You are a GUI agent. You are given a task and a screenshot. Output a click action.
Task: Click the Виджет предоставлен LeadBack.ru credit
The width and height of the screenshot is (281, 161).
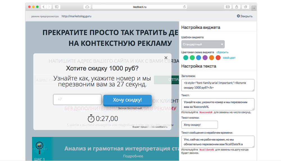click(150, 127)
